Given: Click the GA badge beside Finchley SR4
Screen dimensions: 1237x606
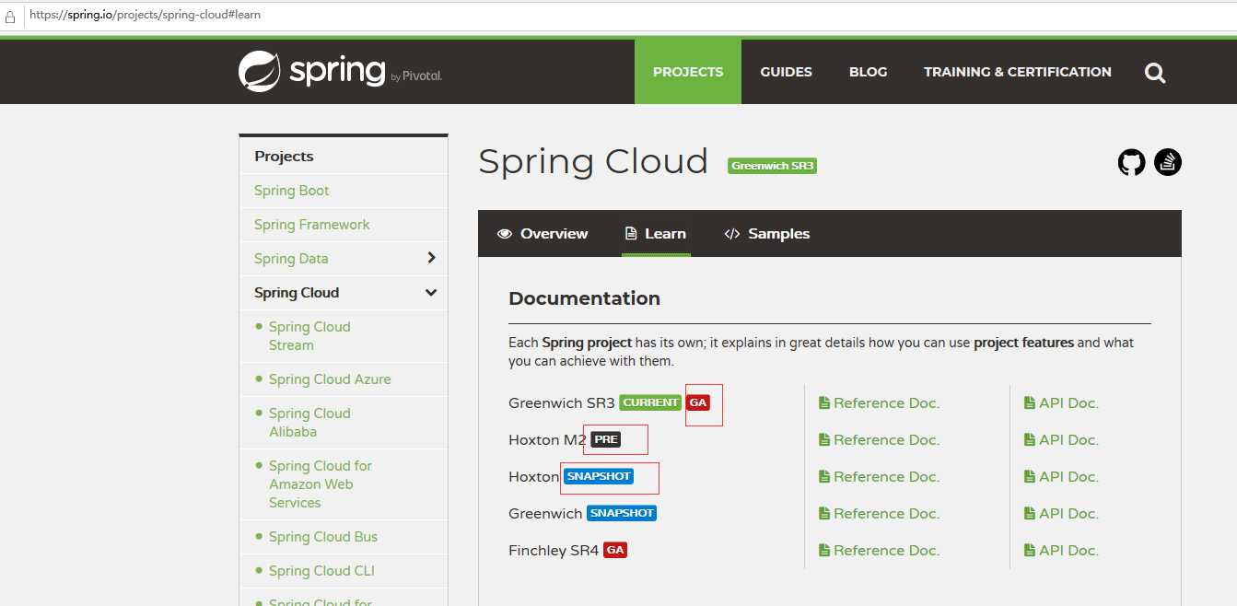Looking at the screenshot, I should coord(615,550).
